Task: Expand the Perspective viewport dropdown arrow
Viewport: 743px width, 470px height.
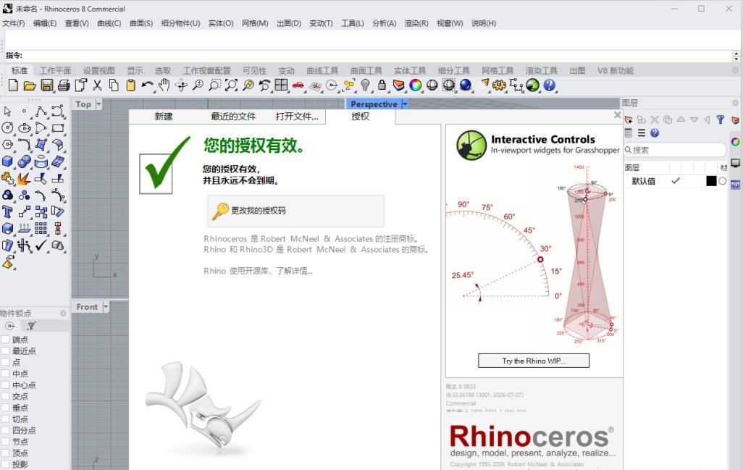Action: [x=405, y=104]
